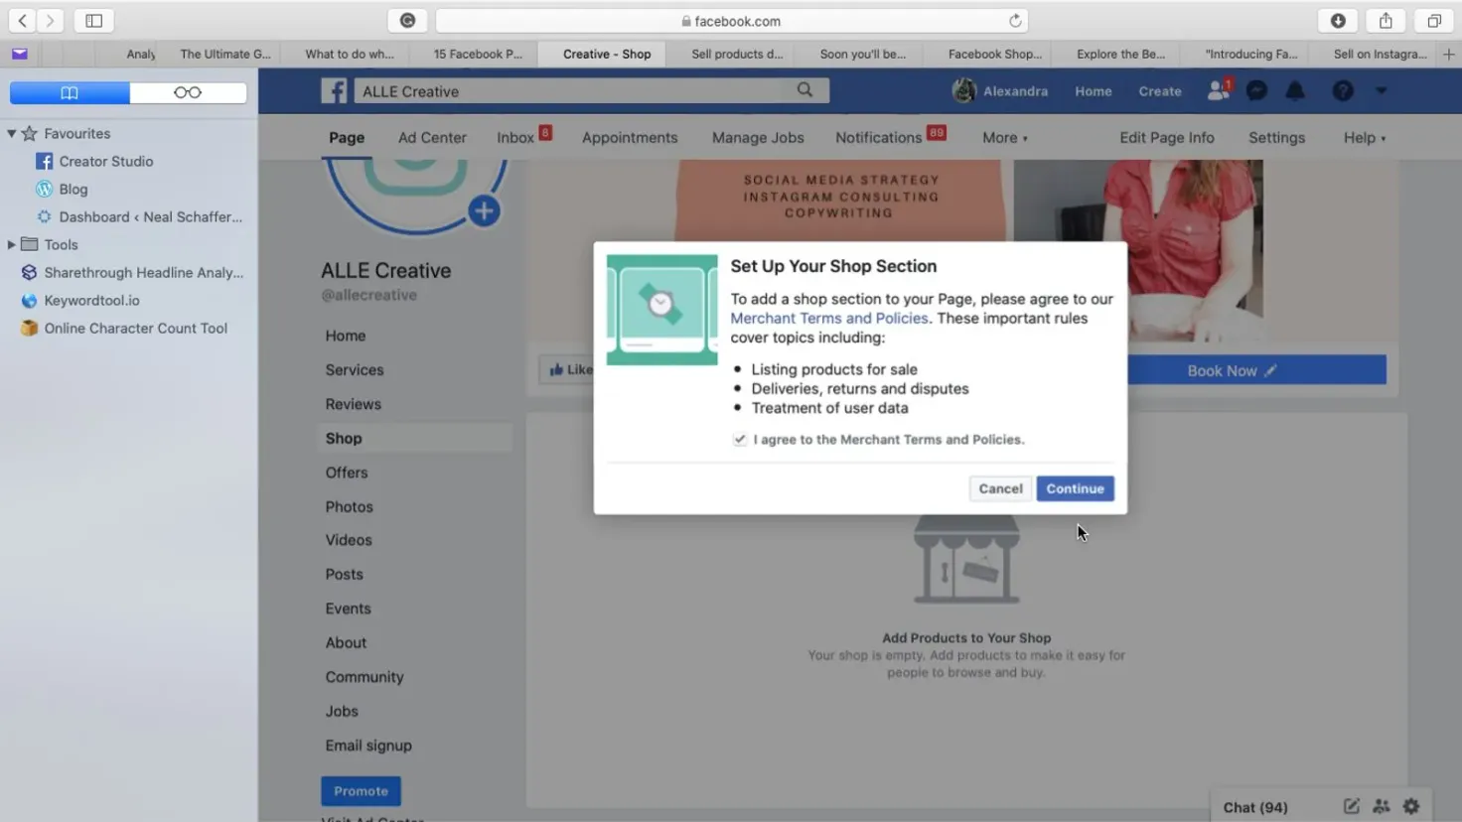The width and height of the screenshot is (1462, 822).
Task: Open the Create link in header
Action: coord(1159,91)
